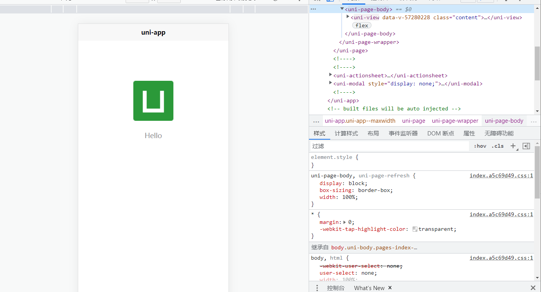Screen dimensions: 541x292
Task: Click the uni-page-body breadcrumb
Action: coord(504,121)
